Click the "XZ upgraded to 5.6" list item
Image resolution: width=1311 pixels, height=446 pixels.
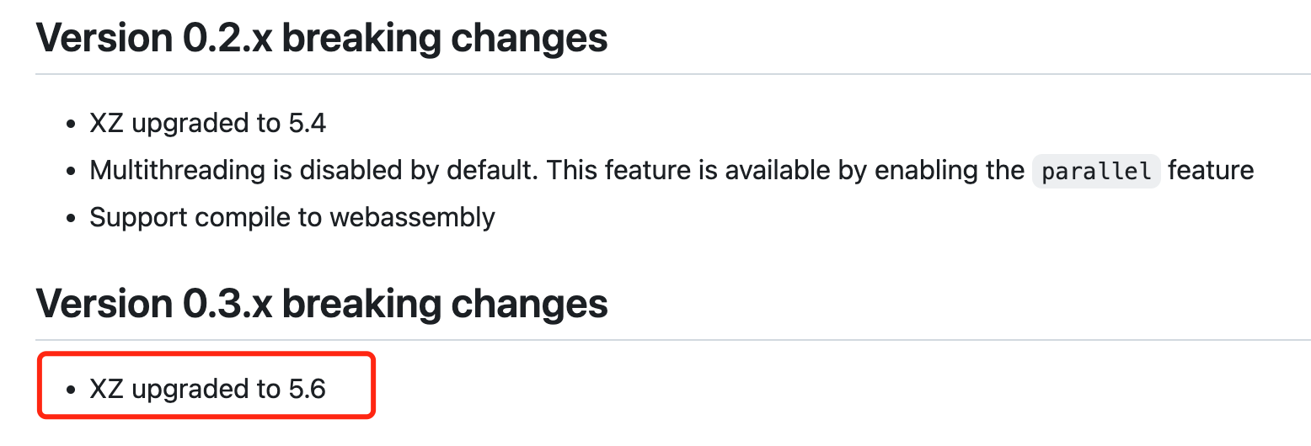point(207,389)
